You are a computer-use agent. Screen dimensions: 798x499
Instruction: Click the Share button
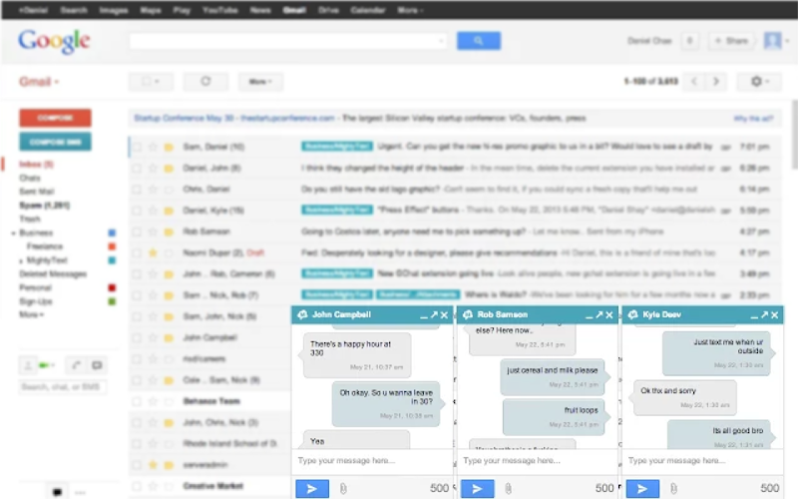click(731, 41)
